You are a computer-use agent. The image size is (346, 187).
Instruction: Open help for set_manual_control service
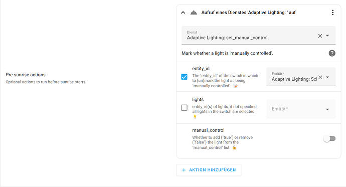(x=332, y=53)
